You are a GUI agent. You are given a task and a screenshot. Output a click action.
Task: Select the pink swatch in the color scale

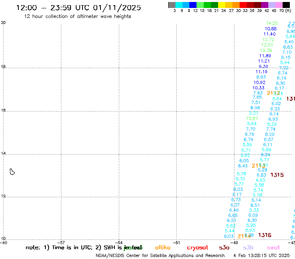pyautogui.click(x=279, y=5)
